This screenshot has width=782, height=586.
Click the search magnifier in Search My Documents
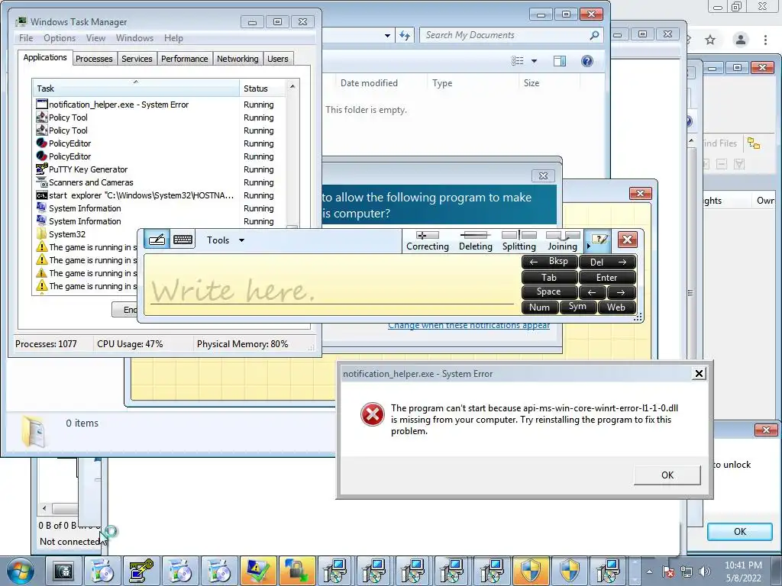pos(594,35)
